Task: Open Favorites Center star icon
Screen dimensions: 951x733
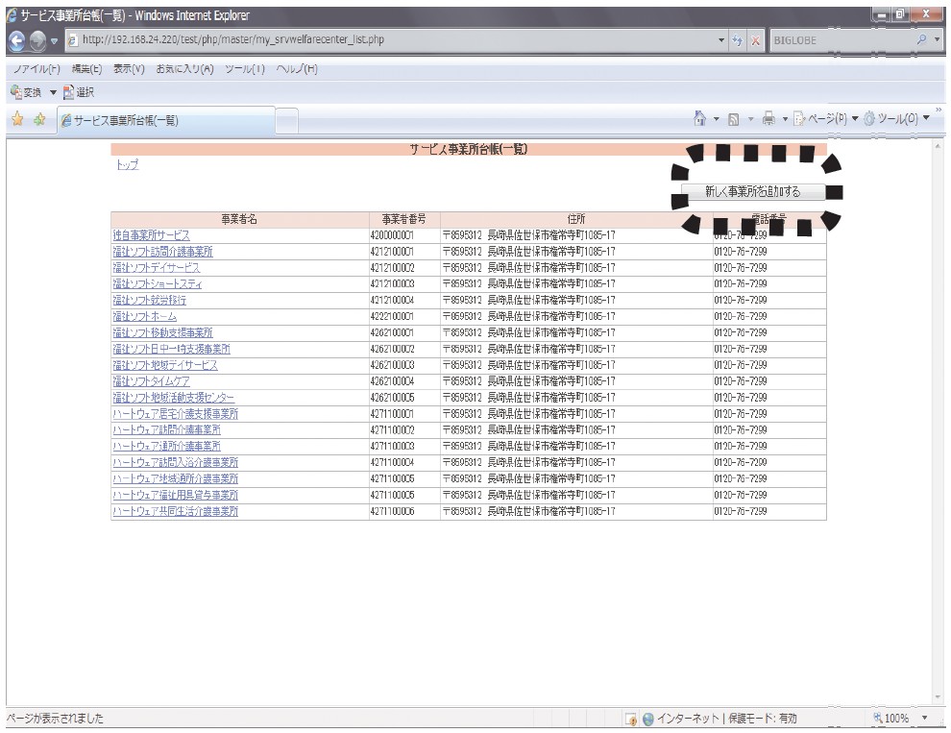Action: pyautogui.click(x=17, y=119)
